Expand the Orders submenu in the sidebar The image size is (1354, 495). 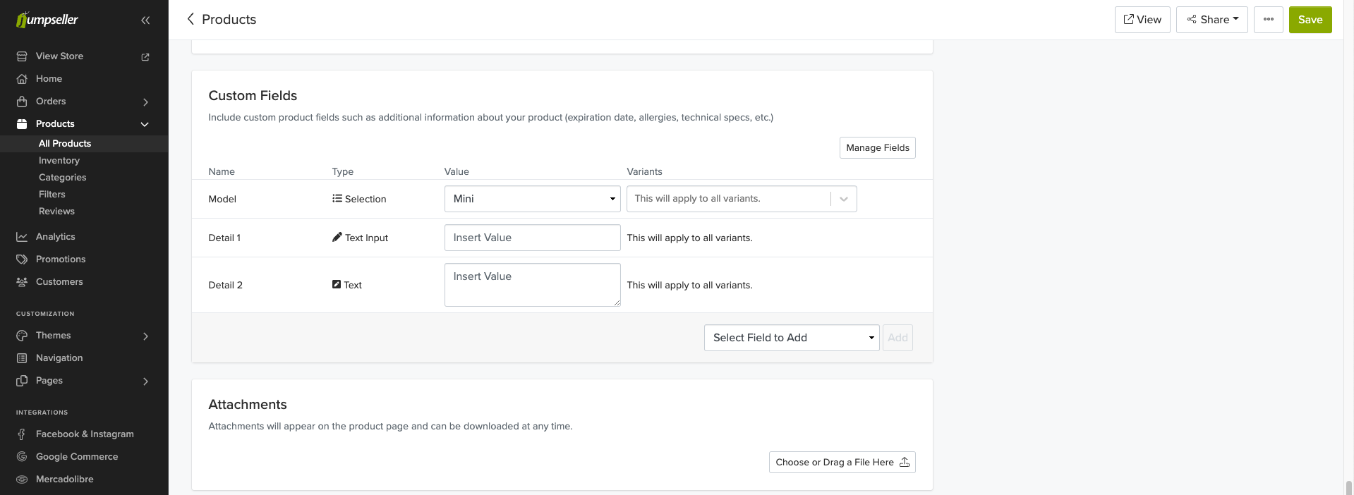[145, 102]
